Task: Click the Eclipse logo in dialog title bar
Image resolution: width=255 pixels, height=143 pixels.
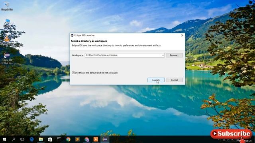Action: [x=72, y=35]
